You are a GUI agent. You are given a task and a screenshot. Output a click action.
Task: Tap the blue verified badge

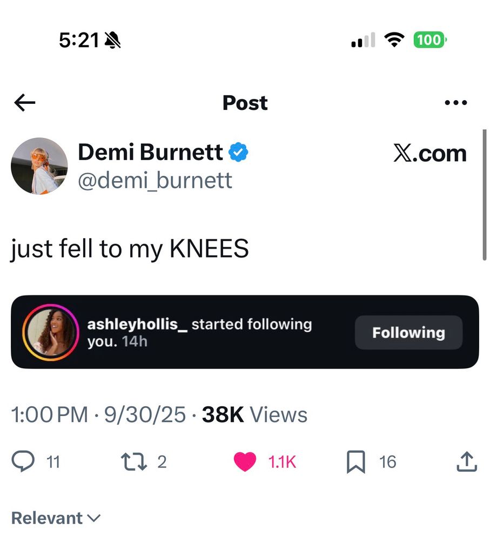coord(238,153)
